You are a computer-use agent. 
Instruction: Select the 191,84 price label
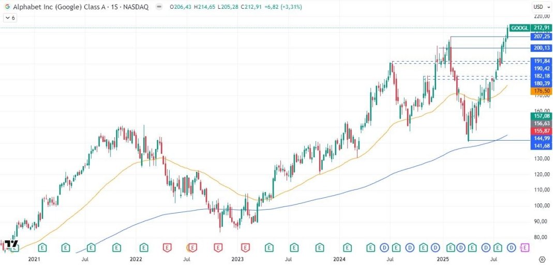point(542,61)
